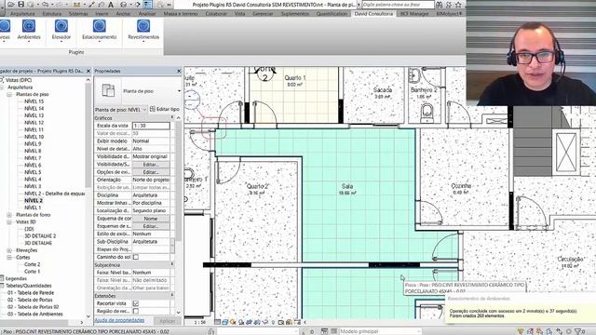Viewport: 596px width, 335px height.
Task: Click the Aplicar button in Properties
Action: tap(167, 321)
